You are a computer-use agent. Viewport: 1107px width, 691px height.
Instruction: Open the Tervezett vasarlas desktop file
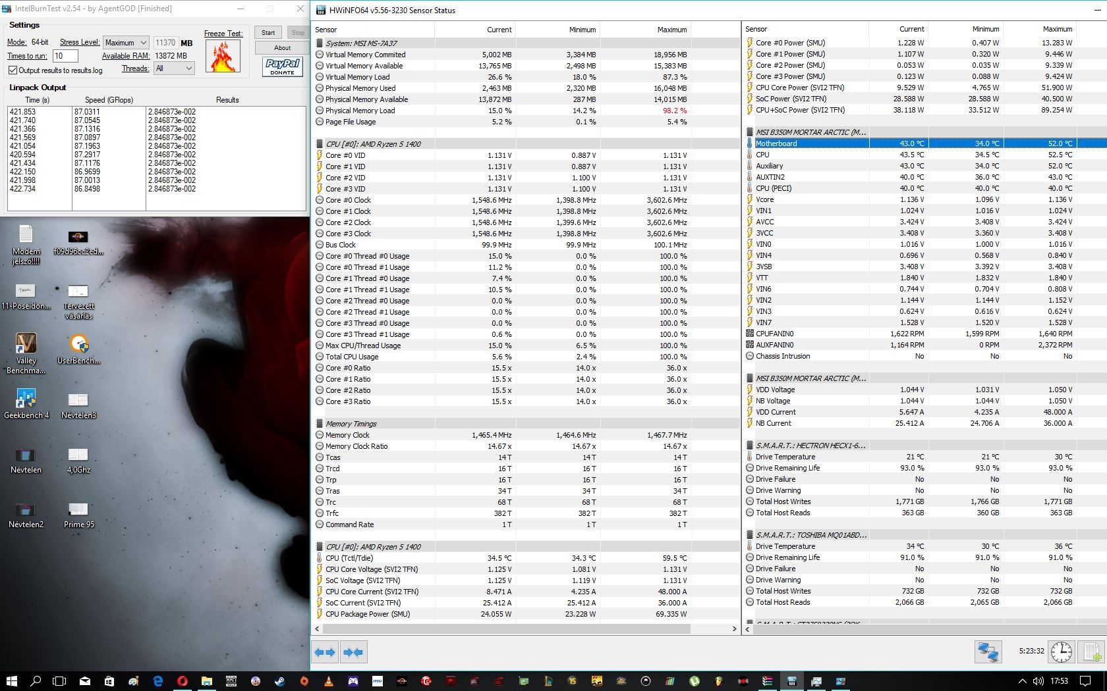(78, 301)
